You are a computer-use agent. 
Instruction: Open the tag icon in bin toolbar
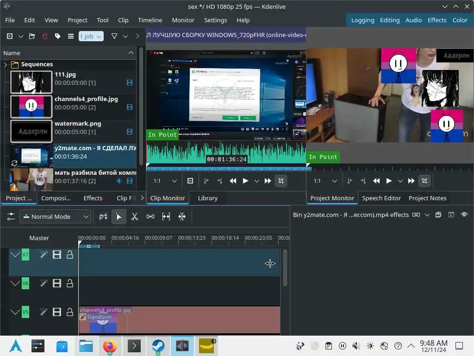tap(57, 36)
